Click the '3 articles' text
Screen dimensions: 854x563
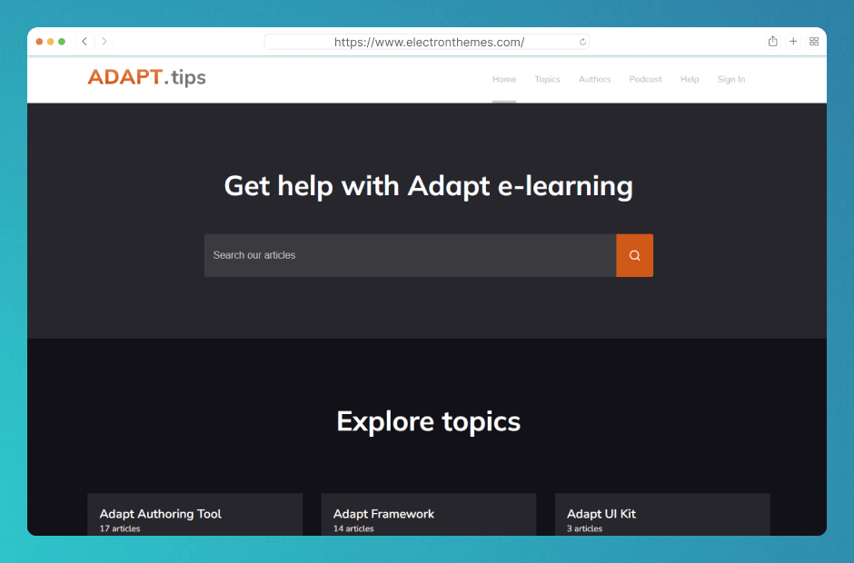coord(584,528)
